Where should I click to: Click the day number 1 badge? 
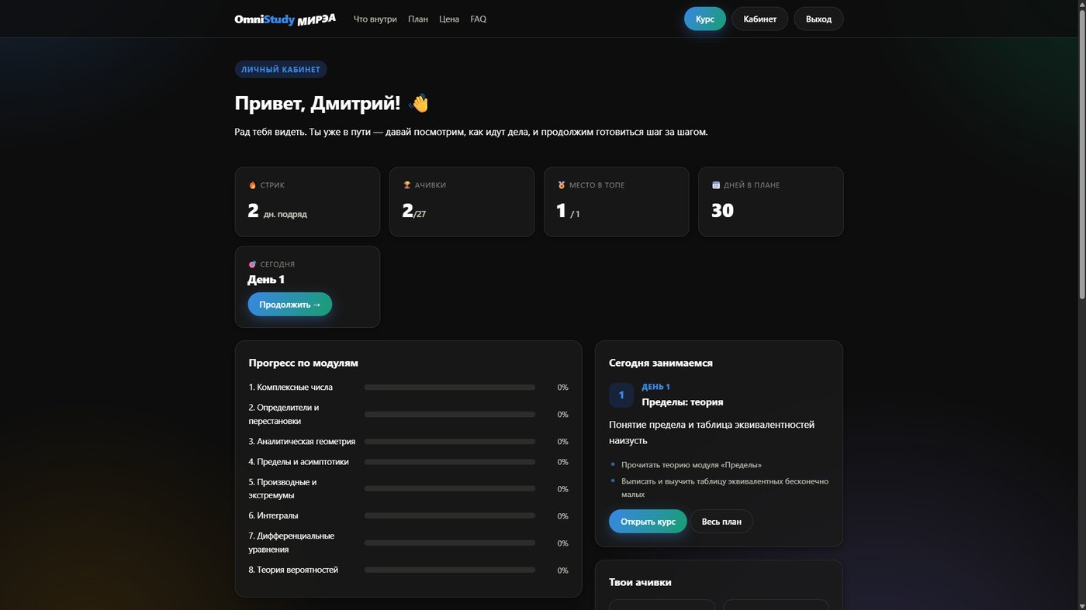click(621, 395)
